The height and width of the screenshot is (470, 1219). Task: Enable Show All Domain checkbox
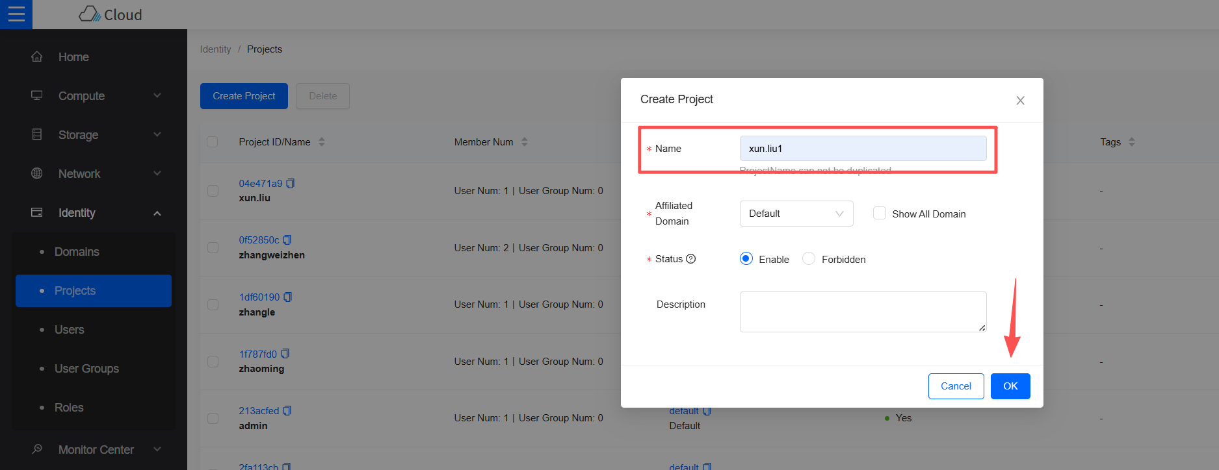coord(880,213)
